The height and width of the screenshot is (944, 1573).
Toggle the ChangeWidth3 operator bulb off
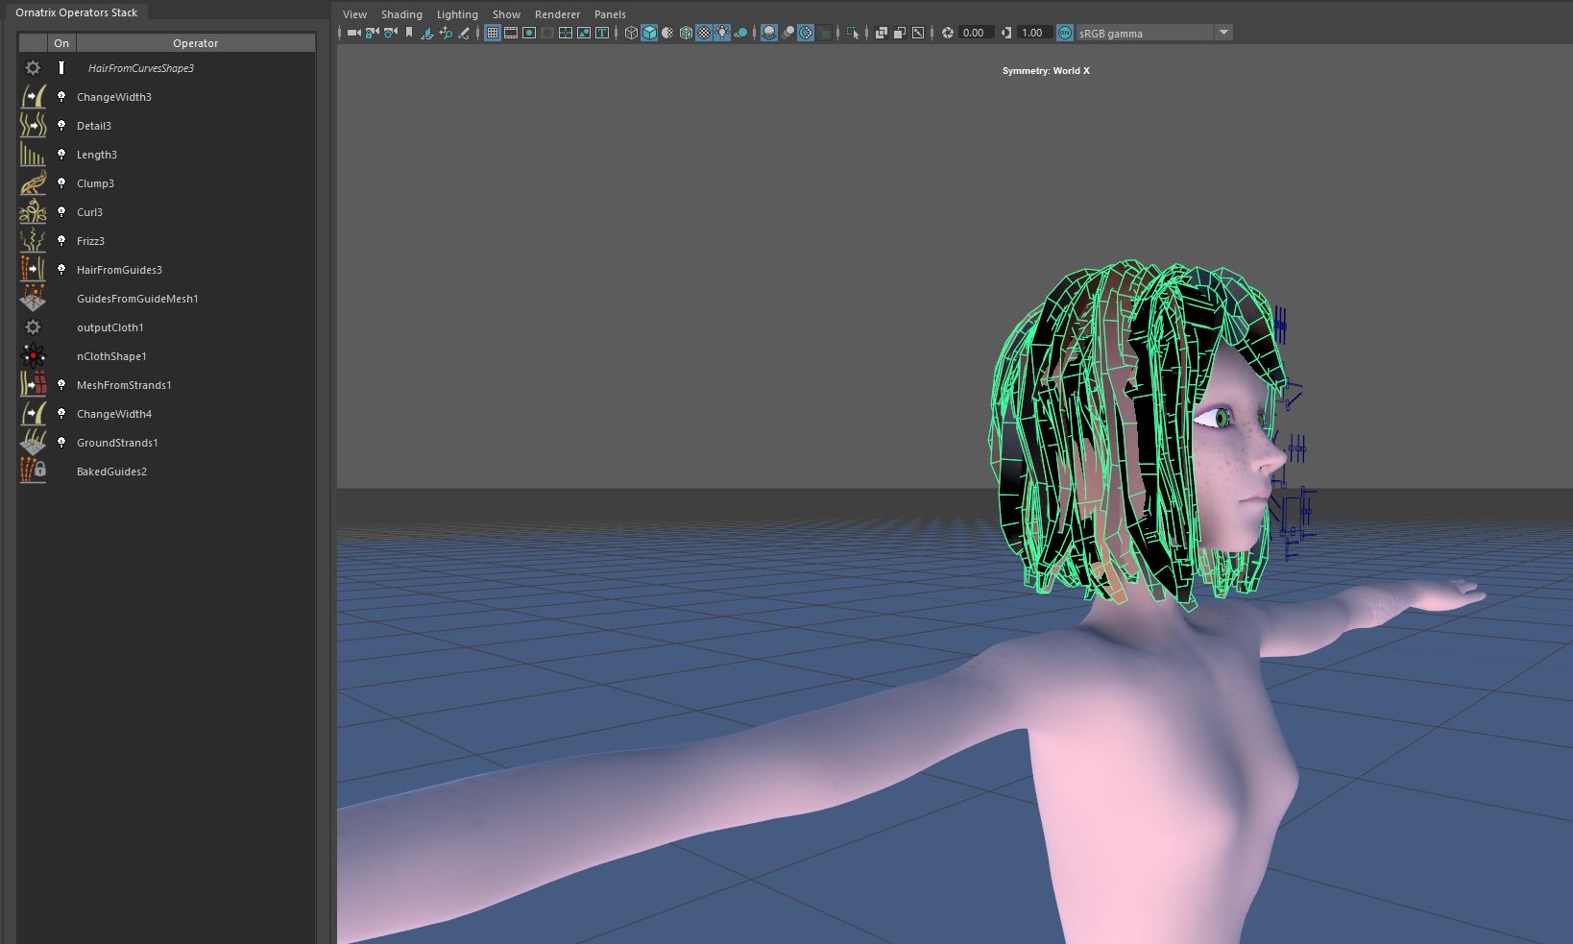click(x=61, y=97)
